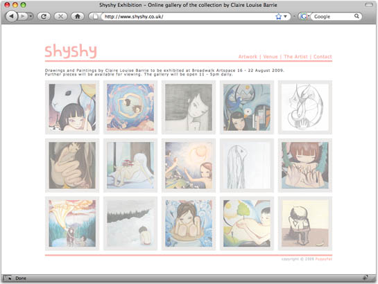Click the browser Forward arrow button
378x284 pixels.
coord(23,17)
